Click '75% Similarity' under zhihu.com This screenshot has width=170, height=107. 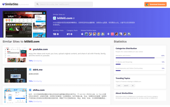[x=35, y=101]
